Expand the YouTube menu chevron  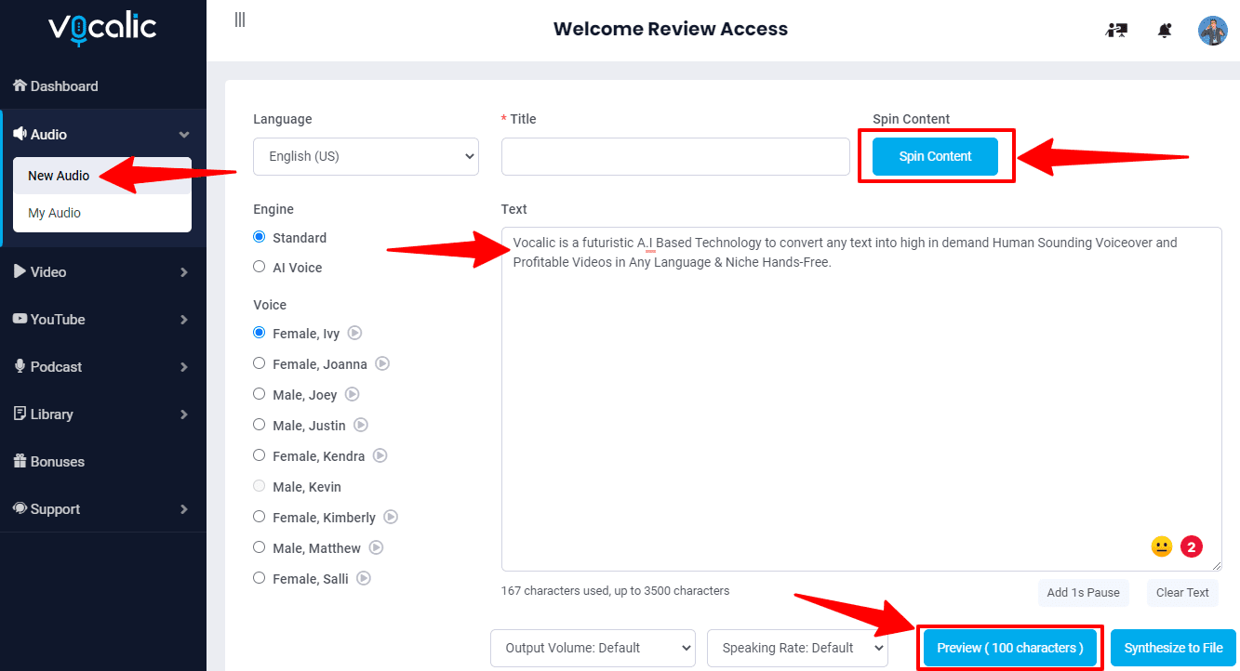pyautogui.click(x=184, y=320)
